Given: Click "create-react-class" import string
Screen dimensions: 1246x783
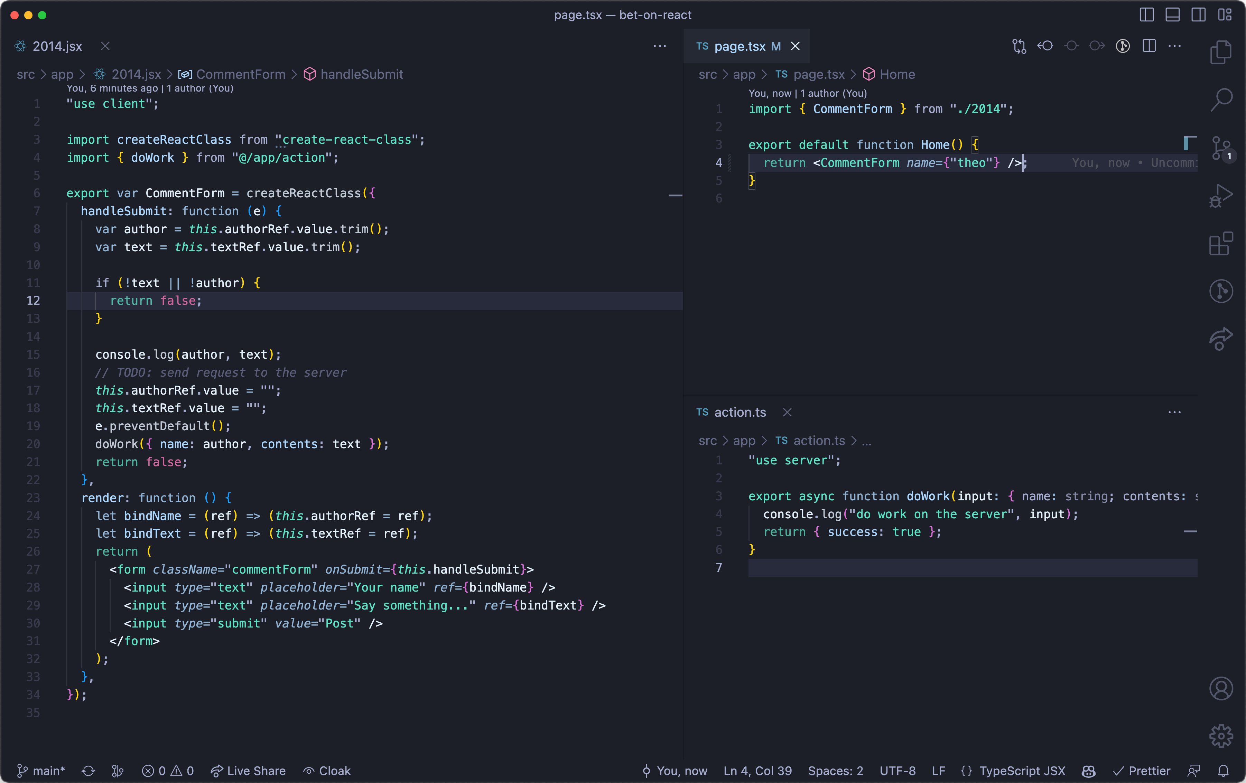Looking at the screenshot, I should point(347,140).
